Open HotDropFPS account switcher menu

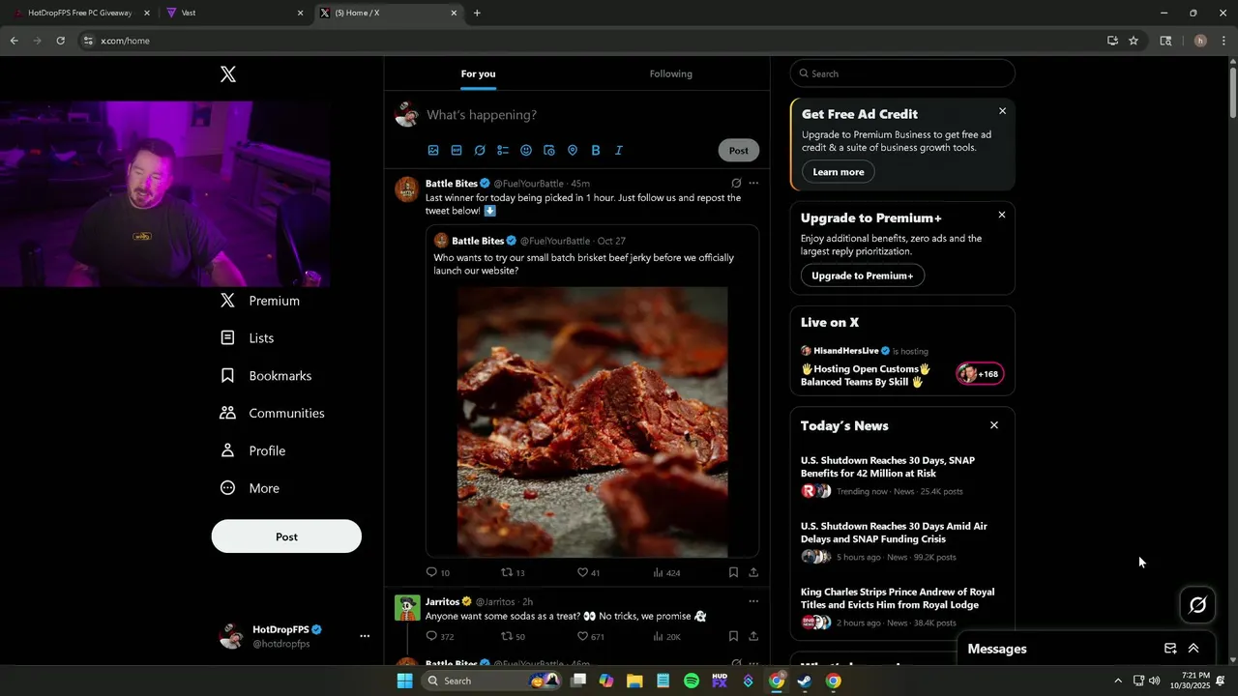pos(295,636)
